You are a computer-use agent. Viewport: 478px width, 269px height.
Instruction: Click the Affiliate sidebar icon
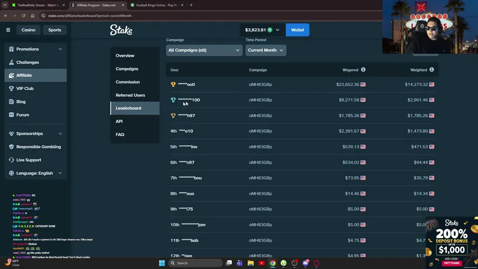[11, 75]
